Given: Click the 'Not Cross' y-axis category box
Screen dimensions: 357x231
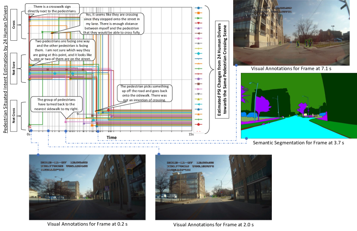Looking at the screenshot, I should pyautogui.click(x=14, y=116).
